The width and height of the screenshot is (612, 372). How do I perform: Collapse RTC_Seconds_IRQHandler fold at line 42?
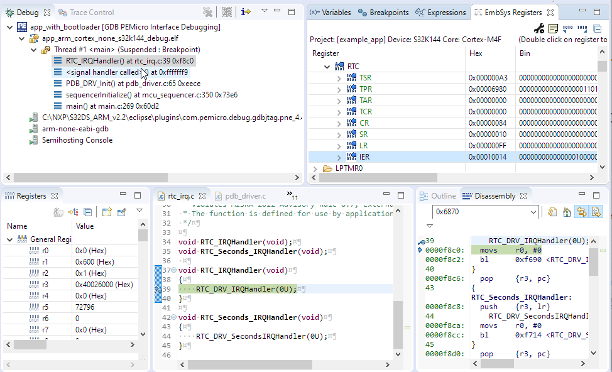point(173,317)
